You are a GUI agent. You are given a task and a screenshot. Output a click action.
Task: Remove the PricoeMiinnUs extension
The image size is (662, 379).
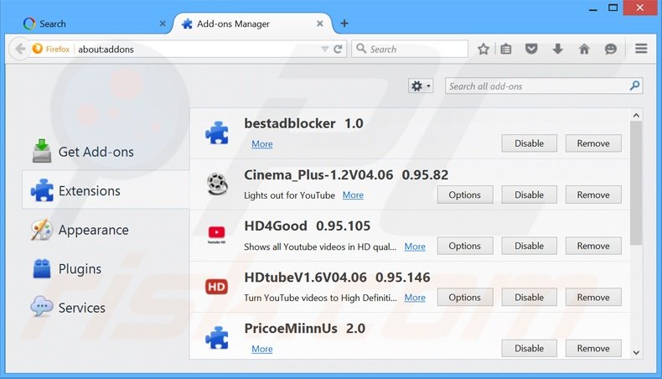(593, 349)
